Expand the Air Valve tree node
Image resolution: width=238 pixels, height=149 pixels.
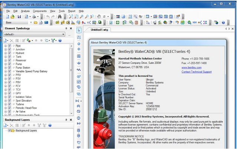[x=6, y=112]
